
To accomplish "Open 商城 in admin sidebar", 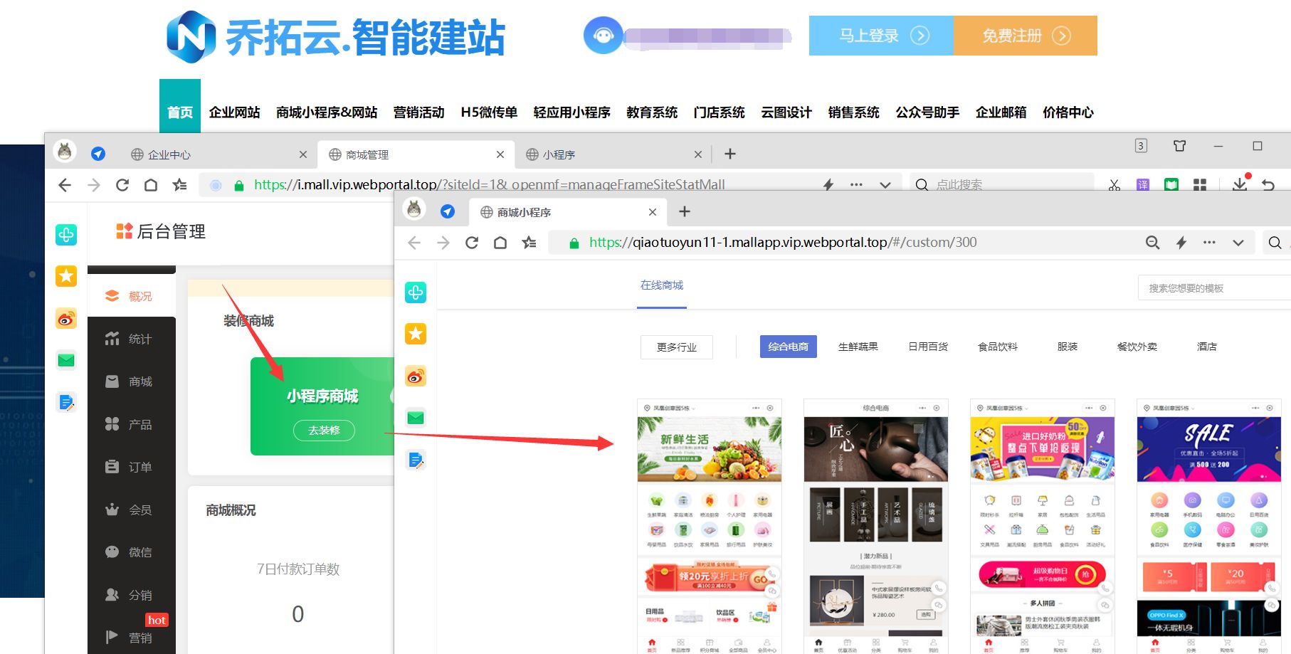I will point(132,381).
